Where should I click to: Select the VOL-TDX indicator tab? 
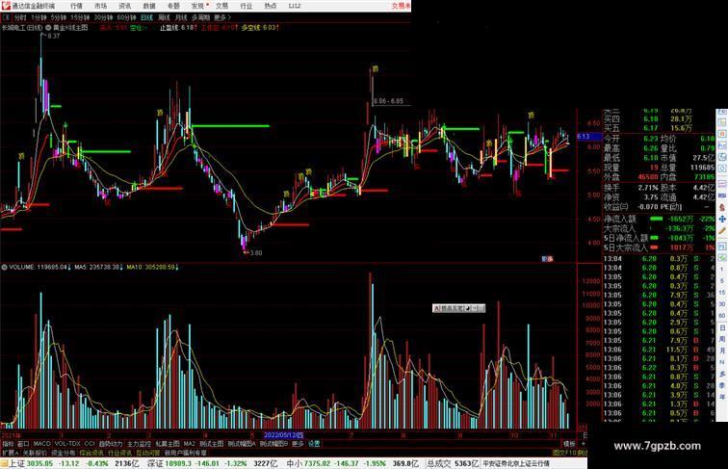[67, 444]
